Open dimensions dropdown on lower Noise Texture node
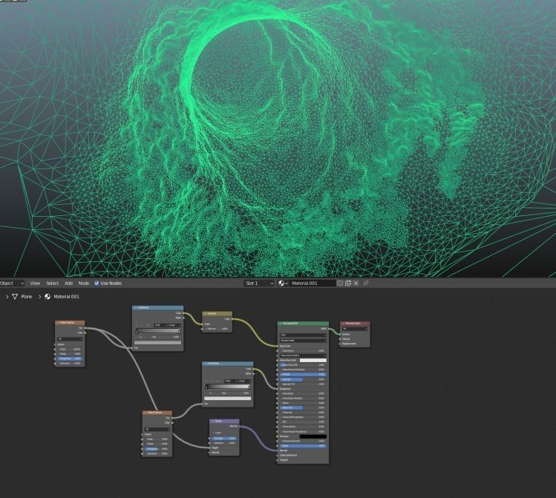The height and width of the screenshot is (498, 556). [x=157, y=429]
